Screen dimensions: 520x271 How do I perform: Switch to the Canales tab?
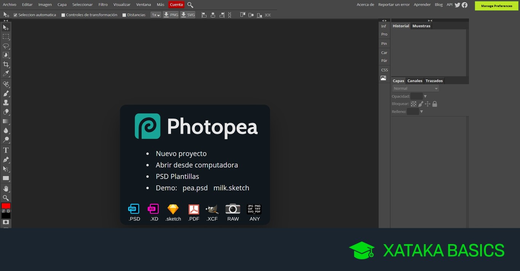click(415, 81)
